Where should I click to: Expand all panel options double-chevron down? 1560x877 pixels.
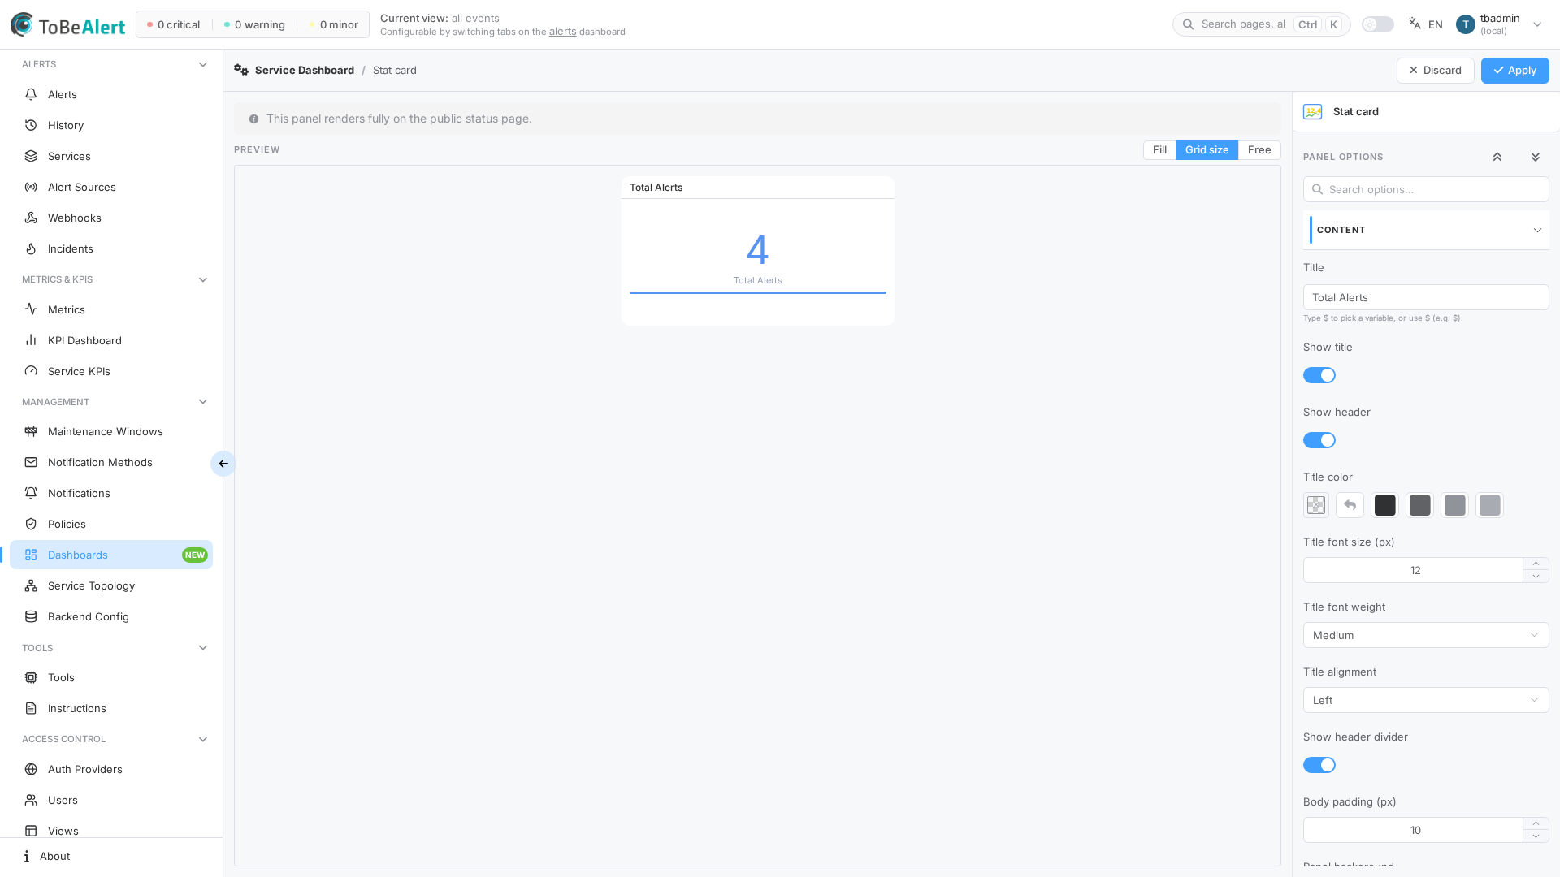coord(1536,157)
